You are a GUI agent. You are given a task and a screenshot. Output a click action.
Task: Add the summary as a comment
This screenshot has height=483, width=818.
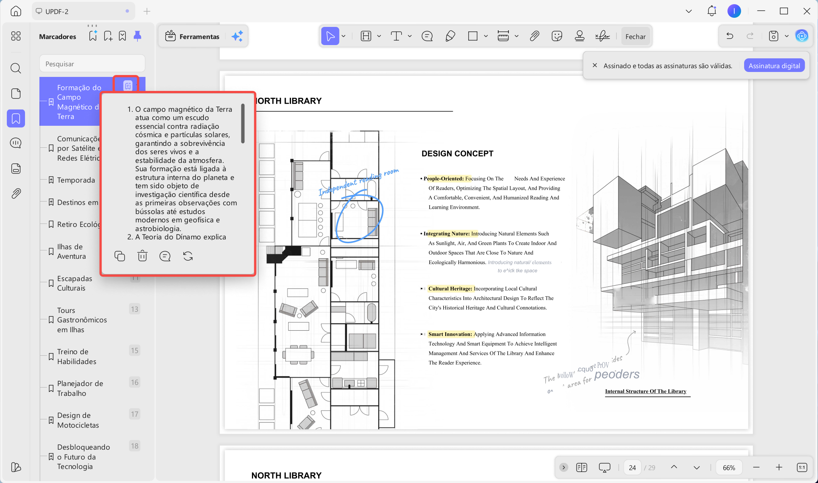point(165,256)
